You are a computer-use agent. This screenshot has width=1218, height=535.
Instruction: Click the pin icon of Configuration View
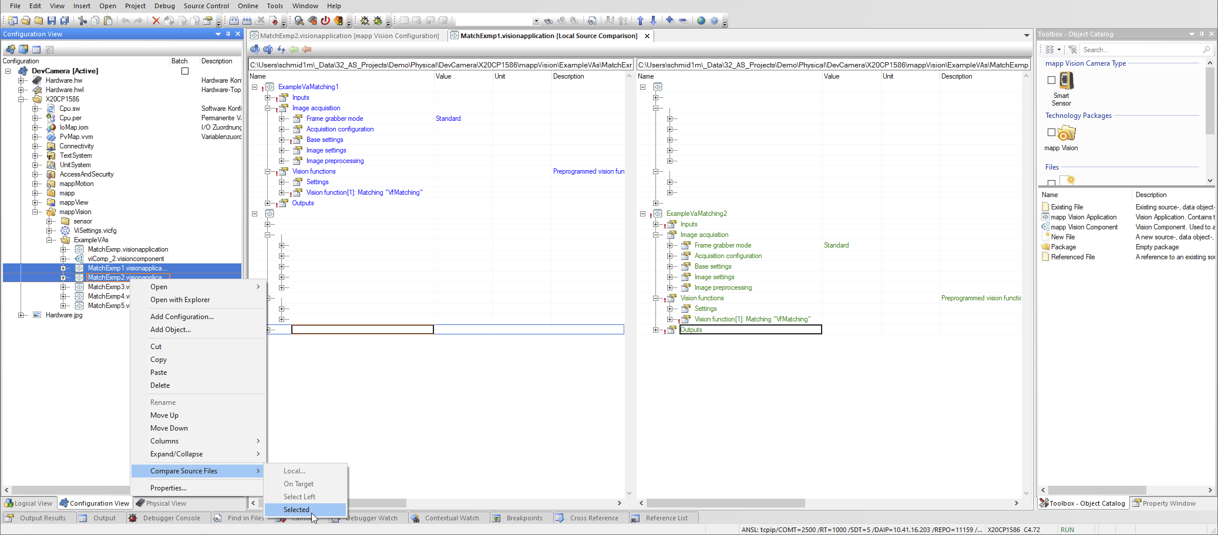coord(228,34)
